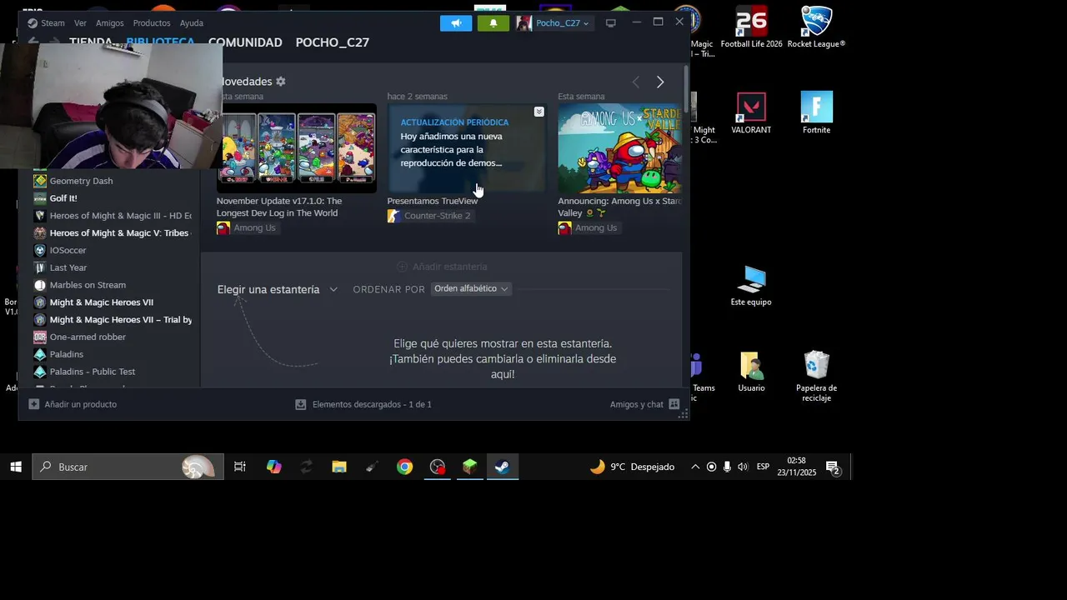This screenshot has height=600, width=1067.
Task: Open File Explorer from the taskbar
Action: tap(339, 467)
